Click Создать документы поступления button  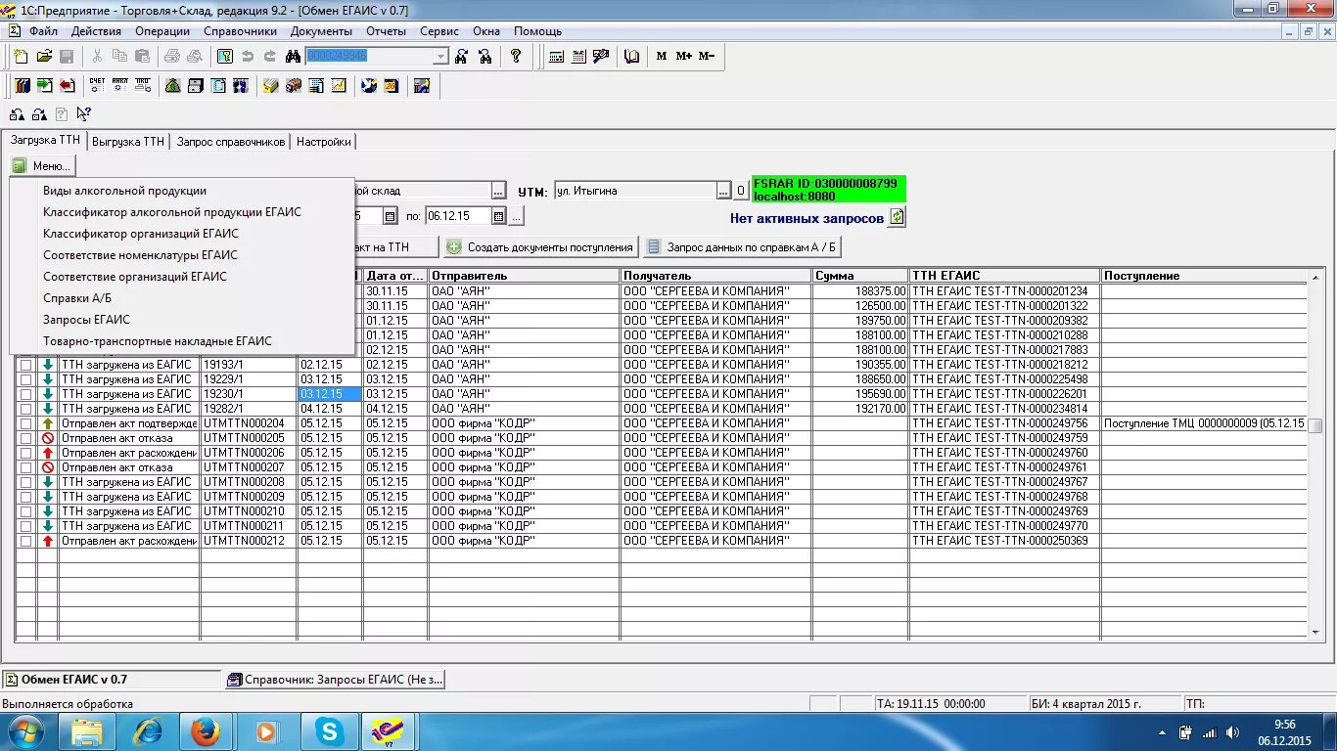[x=540, y=247]
